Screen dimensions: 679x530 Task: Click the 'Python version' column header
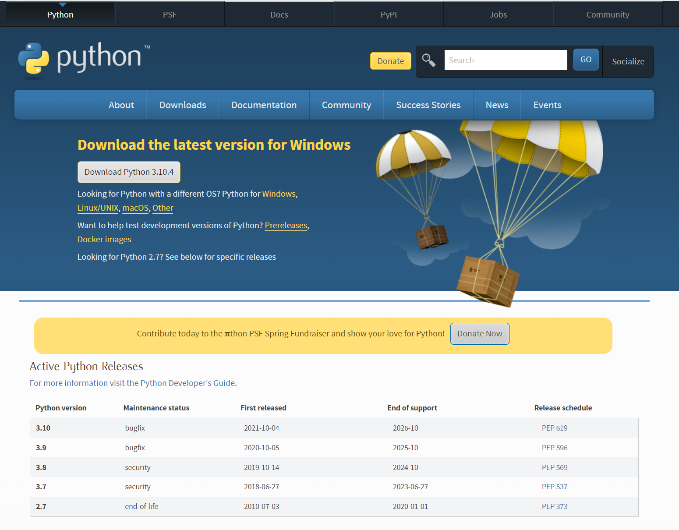[x=61, y=408]
